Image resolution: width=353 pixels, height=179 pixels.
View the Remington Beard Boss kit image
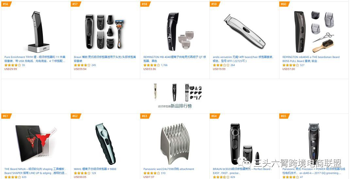314,31
